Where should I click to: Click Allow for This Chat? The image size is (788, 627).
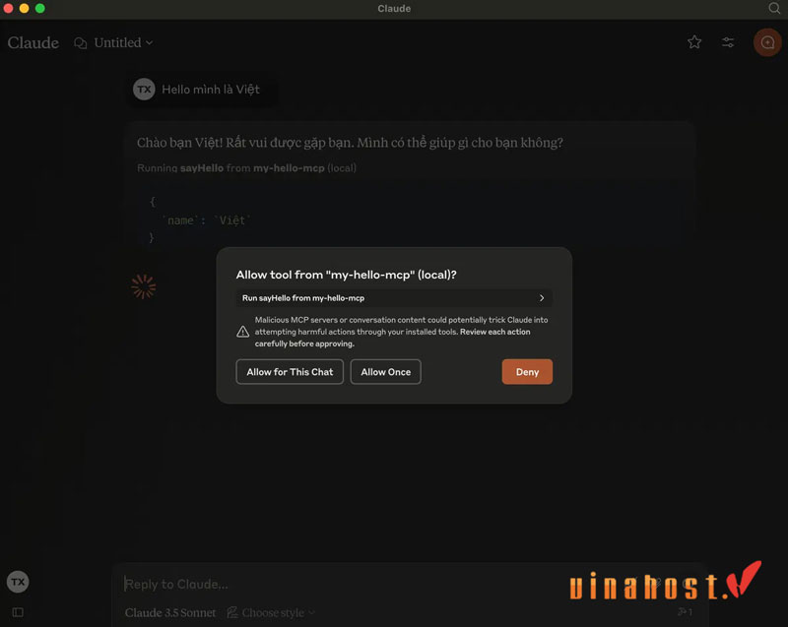pyautogui.click(x=290, y=372)
